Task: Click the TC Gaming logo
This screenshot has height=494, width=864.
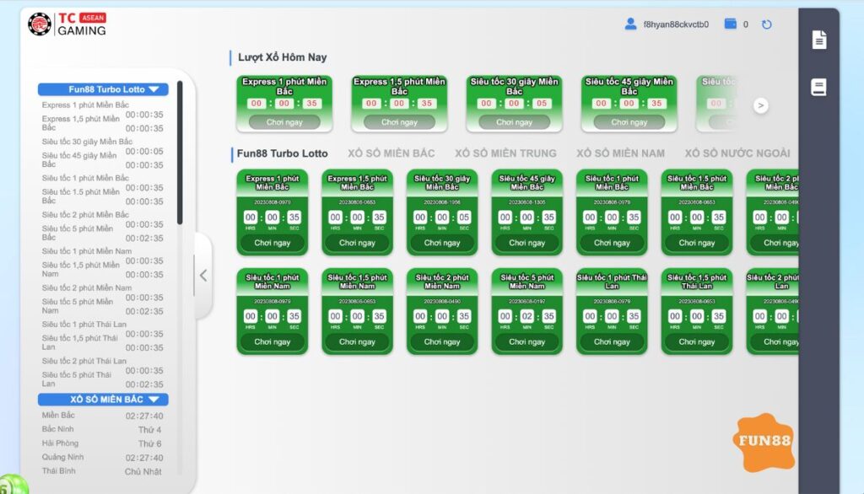Action: 67,24
